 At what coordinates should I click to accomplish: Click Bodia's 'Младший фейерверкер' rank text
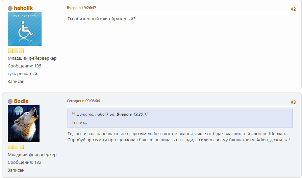tap(32, 155)
